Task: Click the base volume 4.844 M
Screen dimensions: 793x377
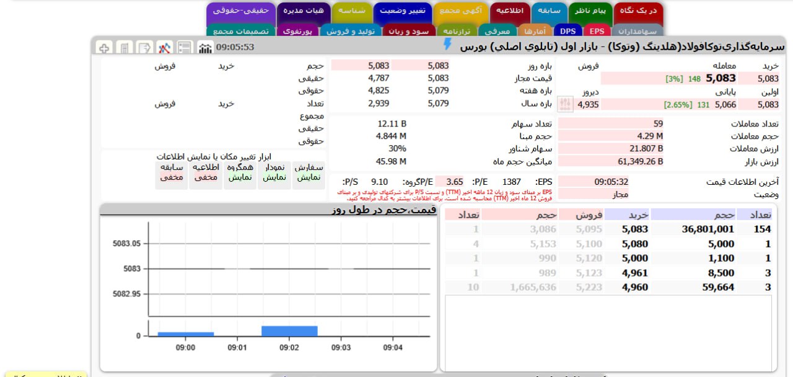Action: tap(391, 136)
